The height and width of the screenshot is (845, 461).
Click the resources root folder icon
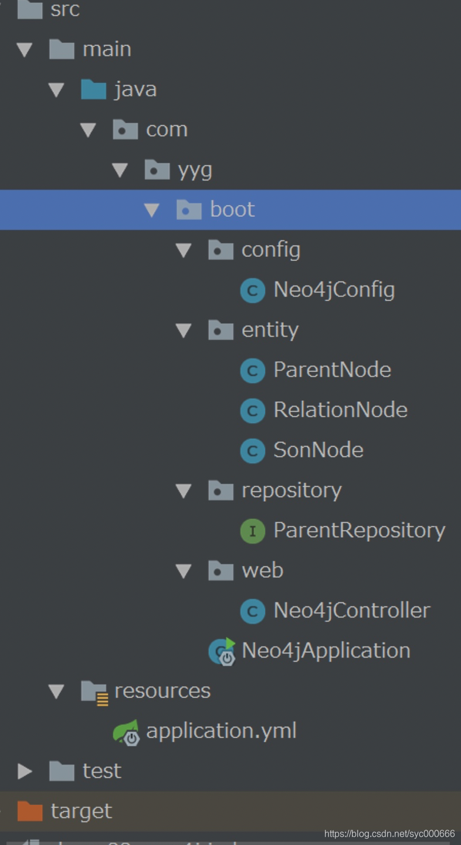(x=94, y=690)
